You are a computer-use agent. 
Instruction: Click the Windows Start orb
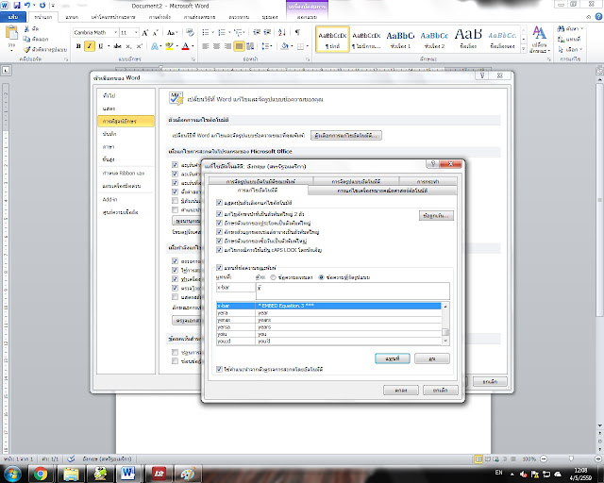tap(11, 474)
